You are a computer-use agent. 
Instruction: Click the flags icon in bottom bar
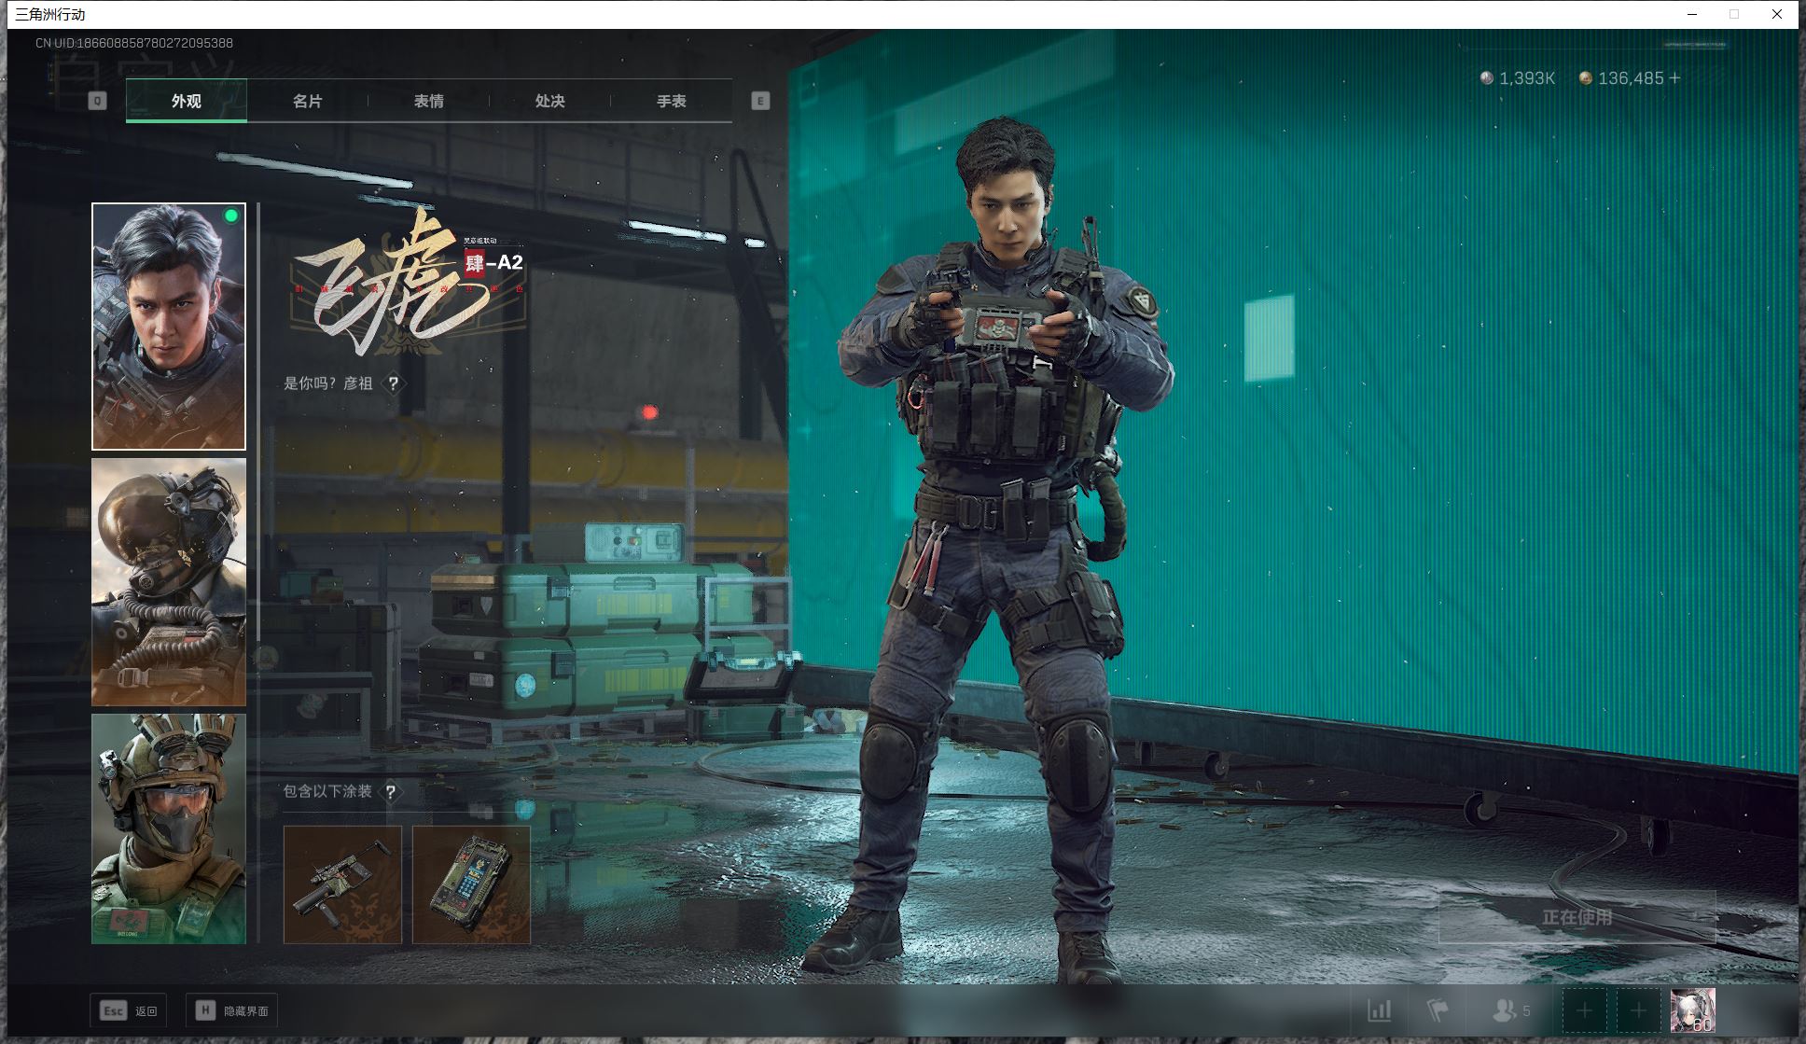pos(1438,1010)
